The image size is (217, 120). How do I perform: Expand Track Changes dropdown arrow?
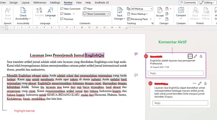[124, 19]
